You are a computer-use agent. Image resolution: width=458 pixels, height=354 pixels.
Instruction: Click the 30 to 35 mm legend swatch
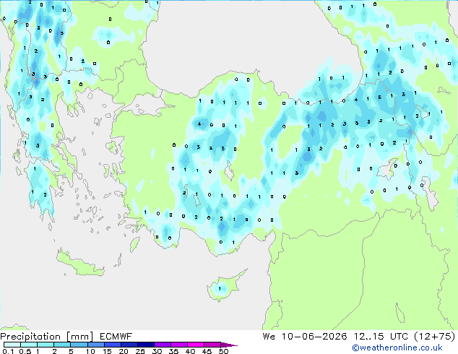click(162, 345)
